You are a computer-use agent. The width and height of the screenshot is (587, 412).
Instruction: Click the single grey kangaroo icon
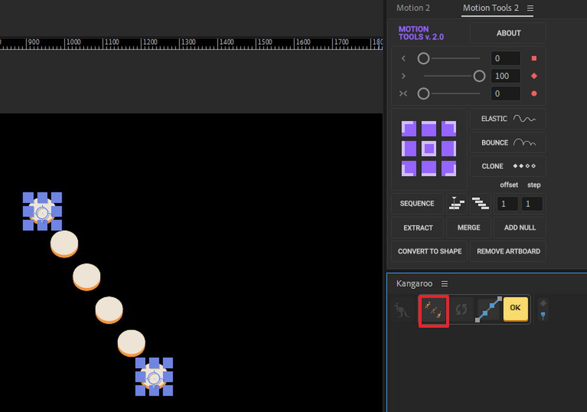pos(402,310)
